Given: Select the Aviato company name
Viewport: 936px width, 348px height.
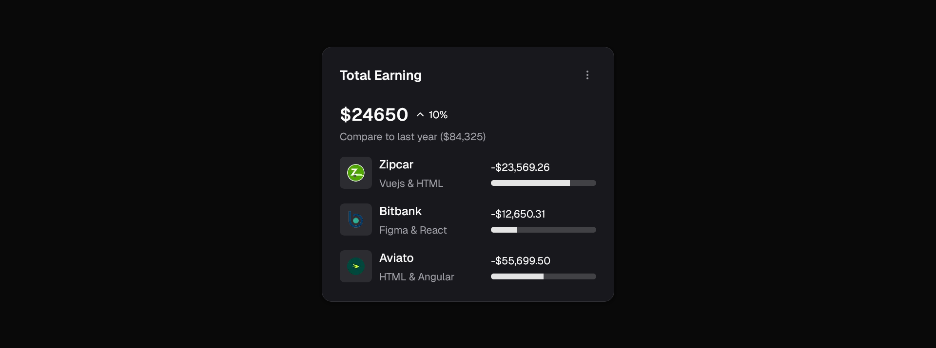Looking at the screenshot, I should [x=396, y=258].
